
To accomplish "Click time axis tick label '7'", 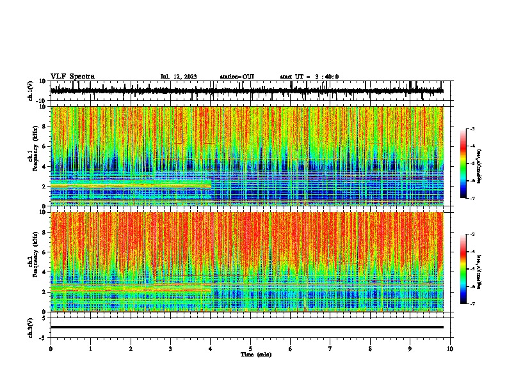I will (x=330, y=349).
